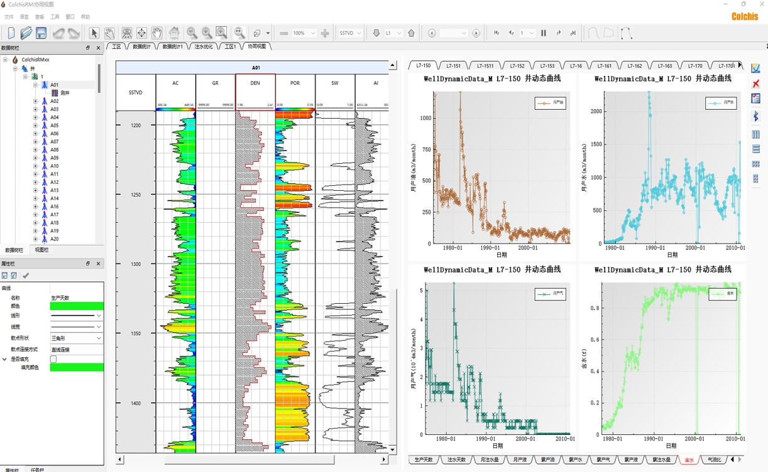This screenshot has height=472, width=768.
Task: Click the up arrow layer icon
Action: tap(411, 33)
